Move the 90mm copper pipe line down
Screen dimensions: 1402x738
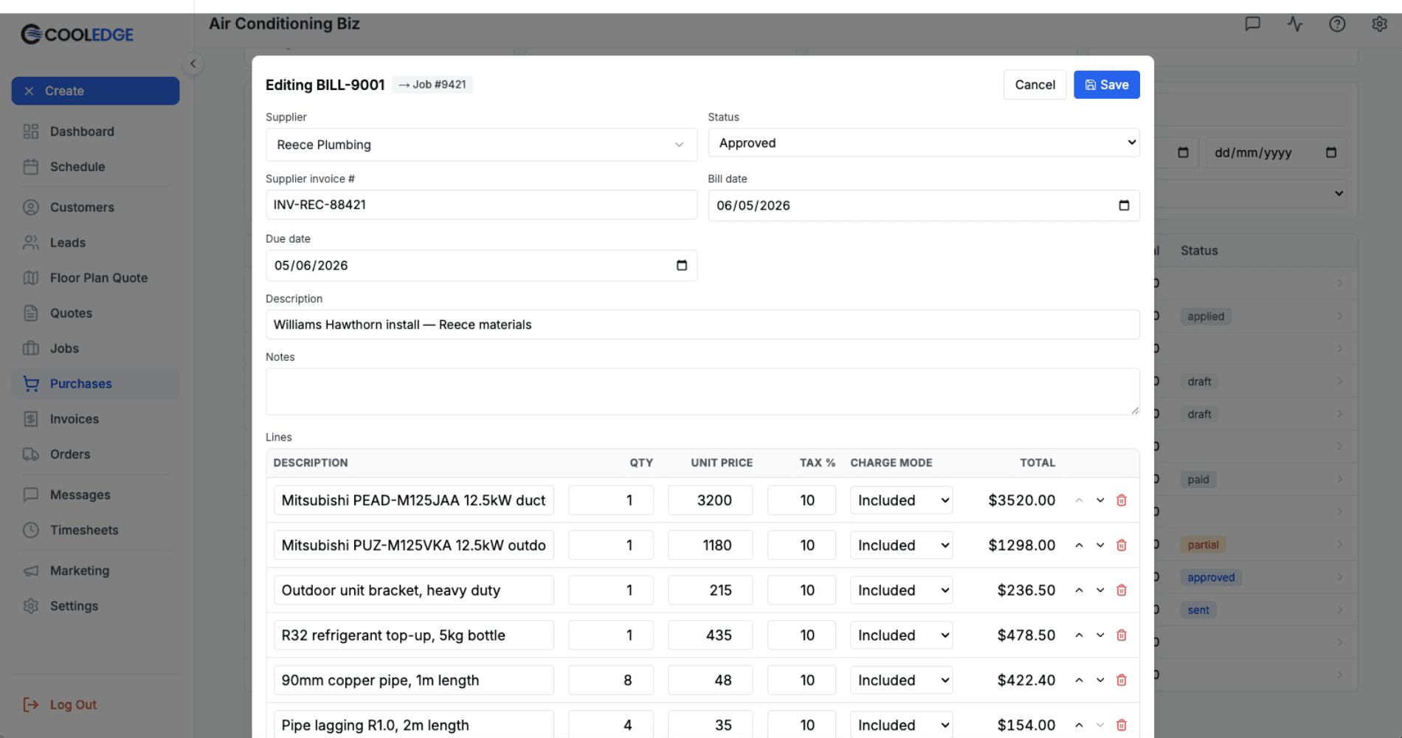tap(1100, 680)
